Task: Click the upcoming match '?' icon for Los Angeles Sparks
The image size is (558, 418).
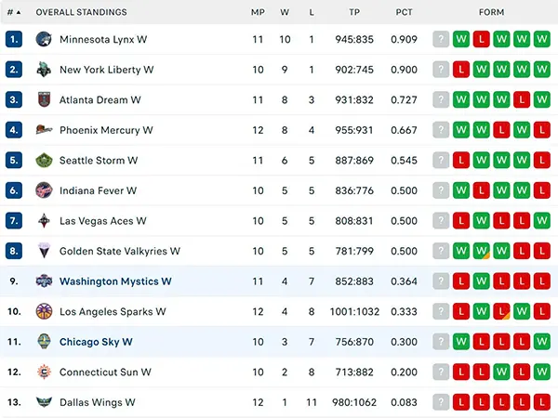Action: tap(441, 311)
